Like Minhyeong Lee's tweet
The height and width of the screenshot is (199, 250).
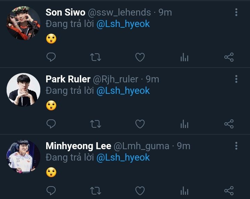140,191
